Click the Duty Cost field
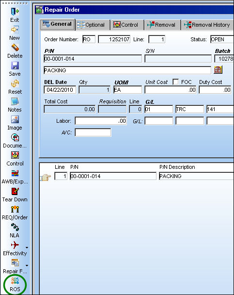This screenshot has width=234, height=295. [215, 90]
